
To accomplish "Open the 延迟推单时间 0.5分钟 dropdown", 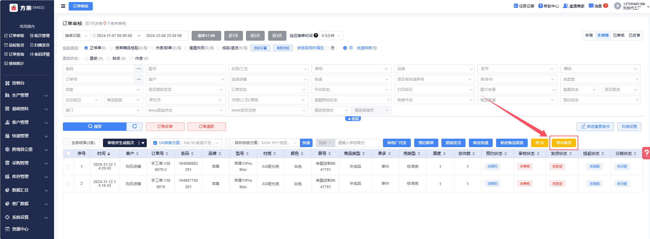I will (331, 36).
